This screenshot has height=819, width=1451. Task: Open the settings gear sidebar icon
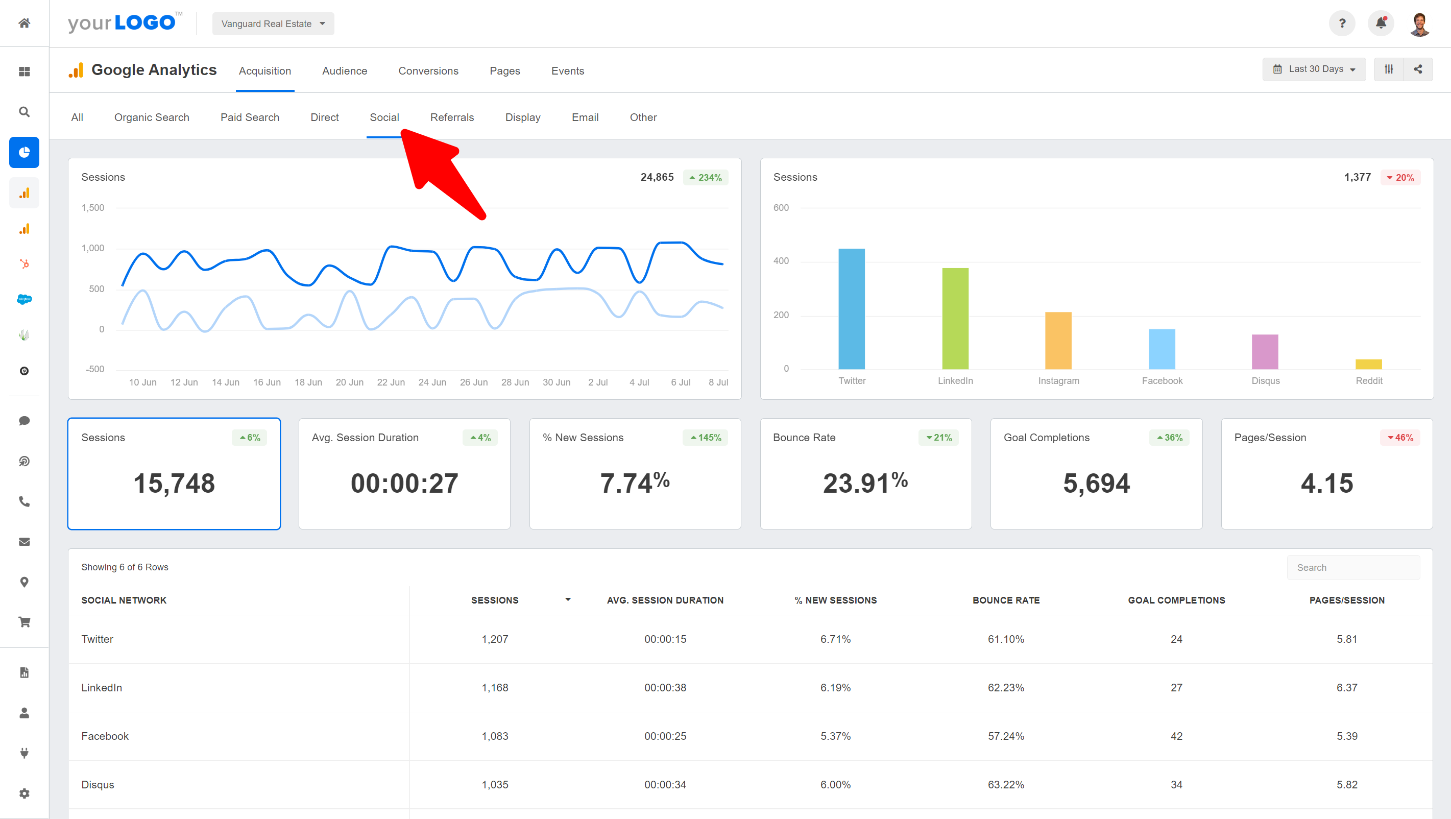24,793
